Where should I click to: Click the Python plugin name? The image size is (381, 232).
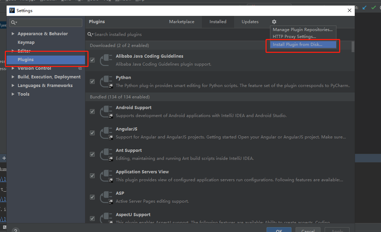[123, 78]
